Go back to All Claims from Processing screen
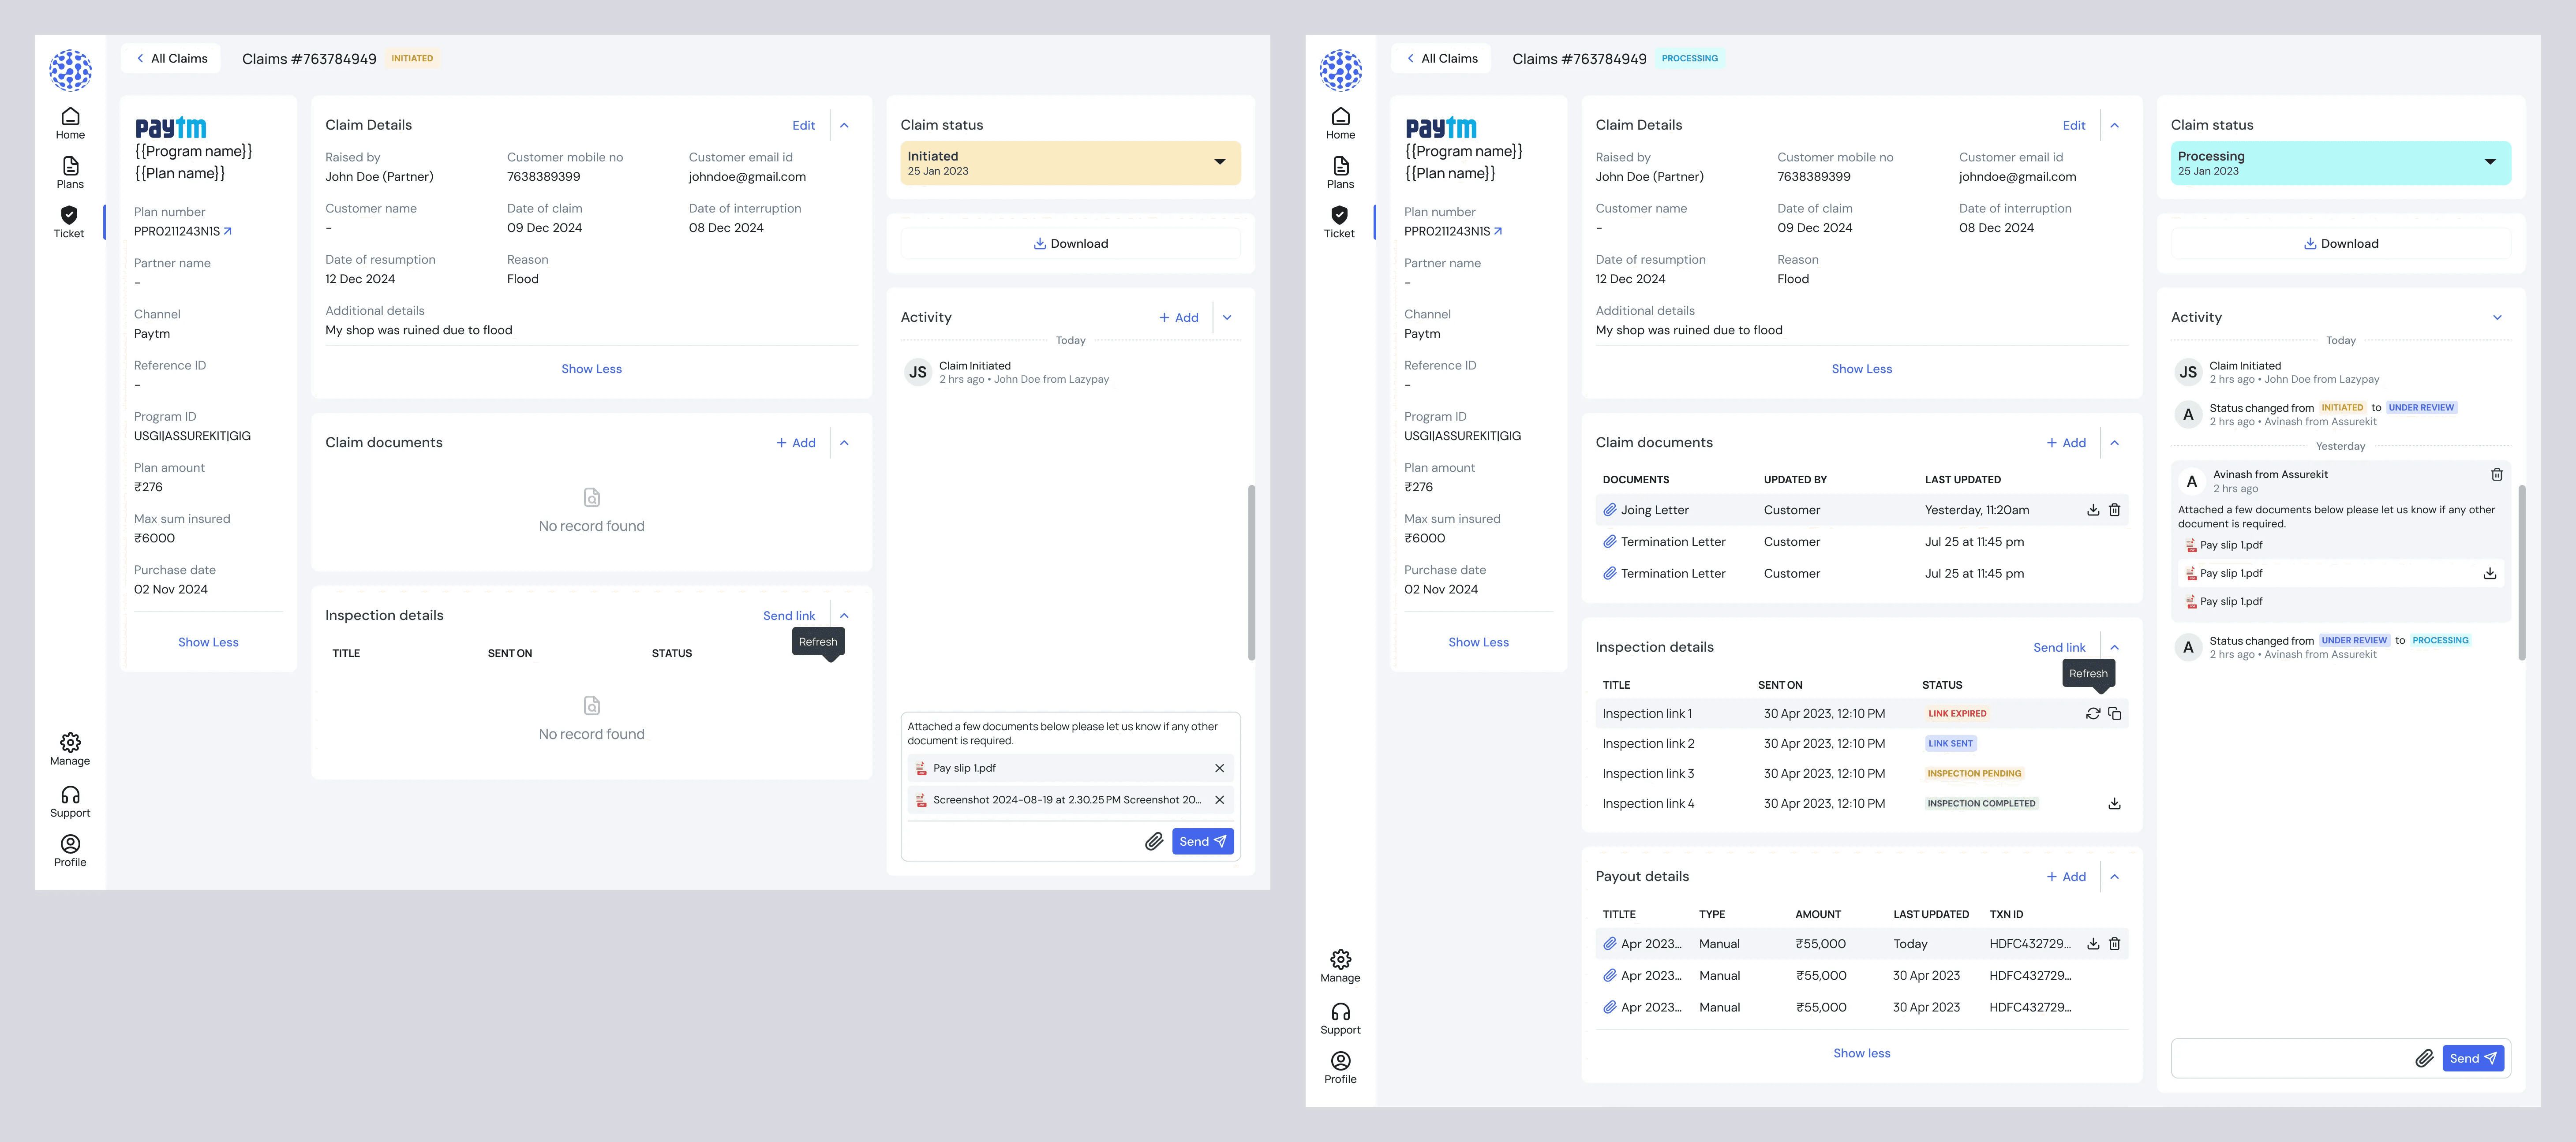The height and width of the screenshot is (1142, 2576). [1442, 58]
